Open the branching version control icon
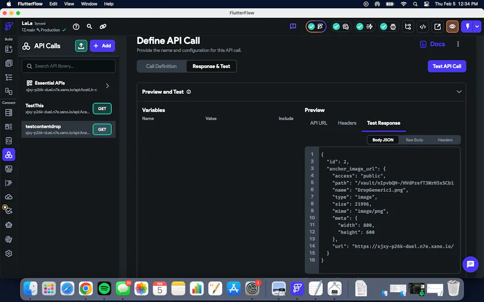 point(408,27)
